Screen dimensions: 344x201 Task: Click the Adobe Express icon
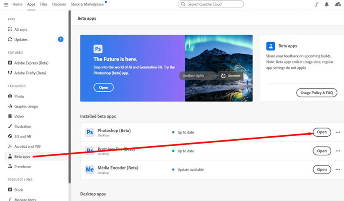(x=10, y=63)
